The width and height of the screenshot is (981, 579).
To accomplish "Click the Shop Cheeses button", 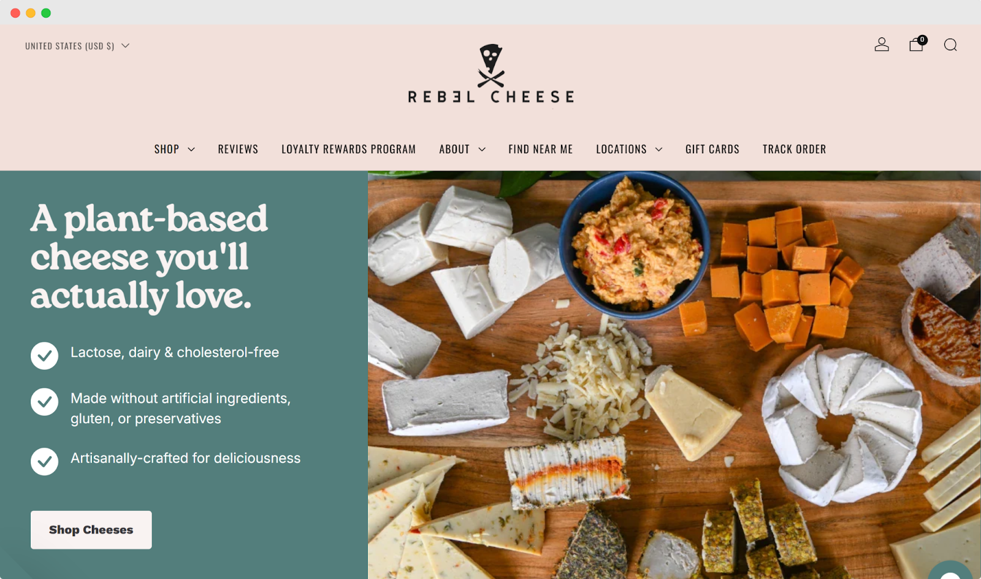I will (x=91, y=530).
